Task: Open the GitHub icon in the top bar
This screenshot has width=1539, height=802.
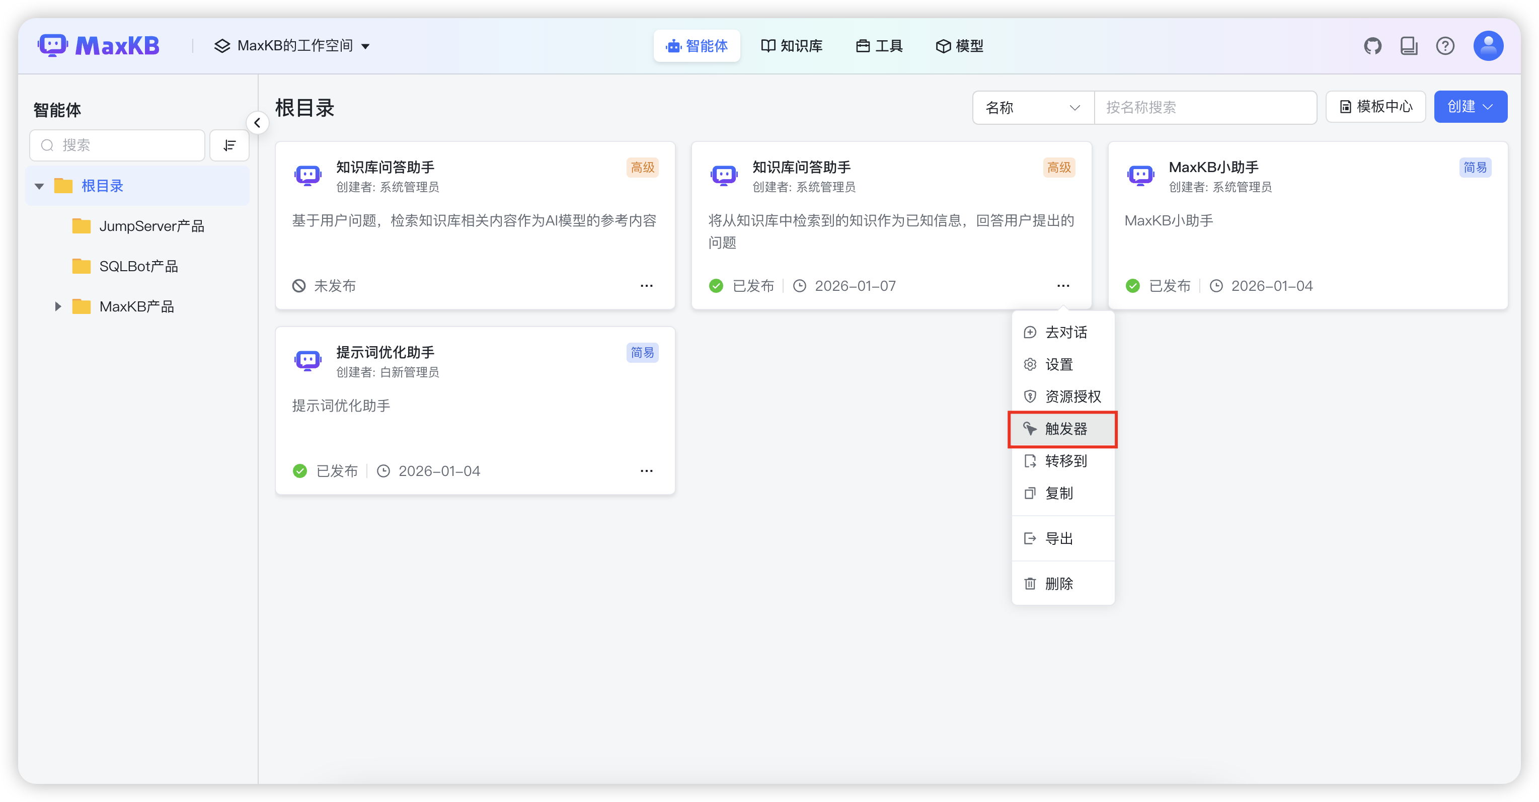Action: [x=1372, y=45]
